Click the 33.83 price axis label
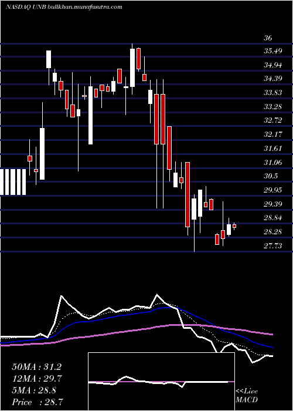This screenshot has height=411, width=293. 273,93
